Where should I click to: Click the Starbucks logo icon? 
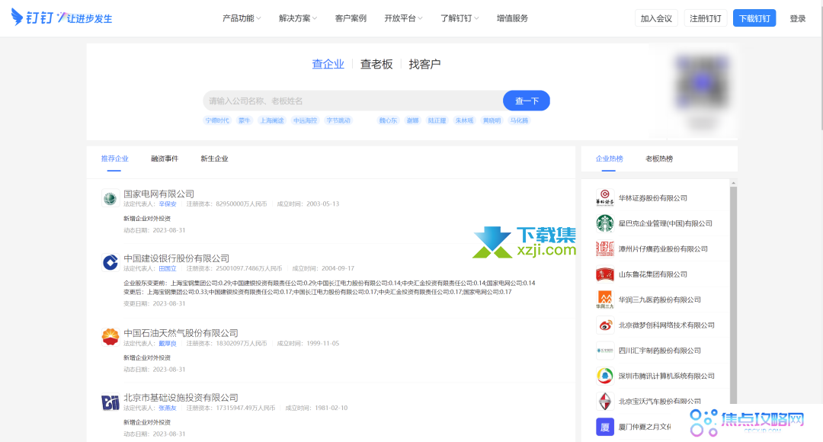point(604,223)
